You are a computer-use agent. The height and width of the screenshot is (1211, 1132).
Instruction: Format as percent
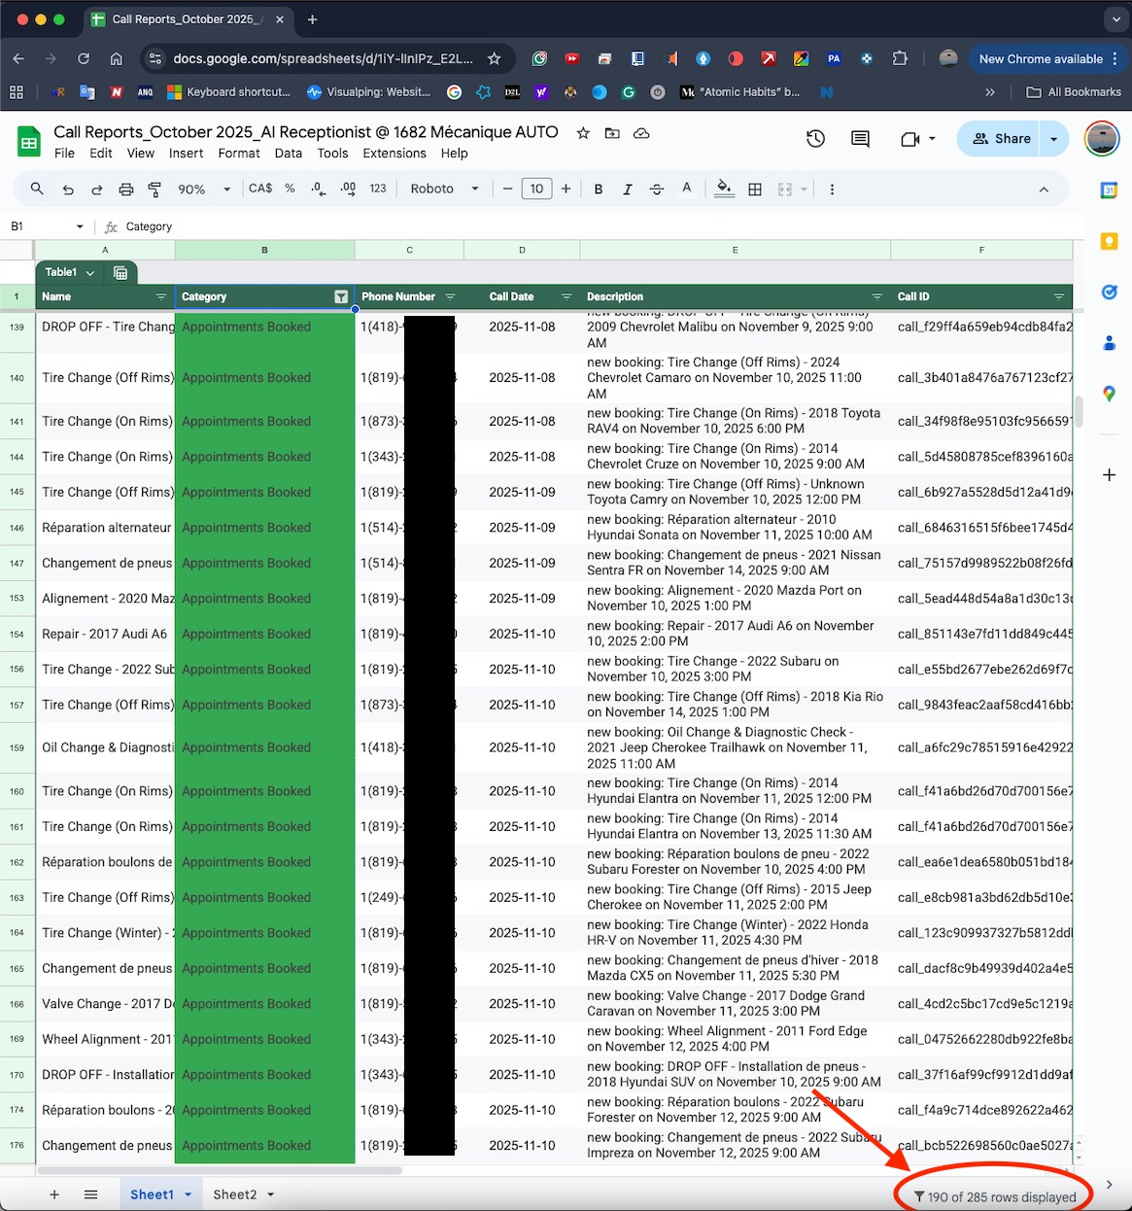(290, 189)
